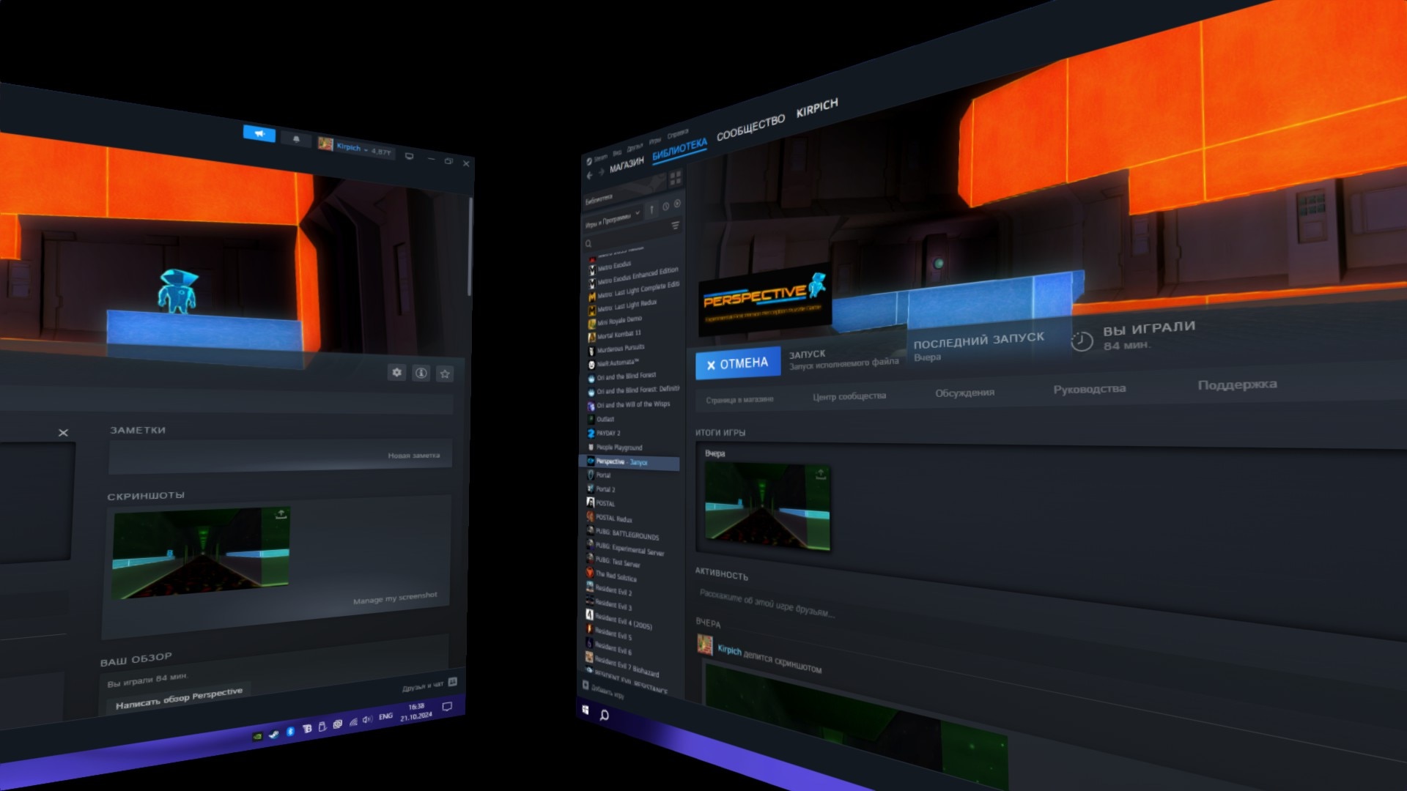Open Kirpich profile link in activity feed
The width and height of the screenshot is (1407, 791).
[x=729, y=650]
